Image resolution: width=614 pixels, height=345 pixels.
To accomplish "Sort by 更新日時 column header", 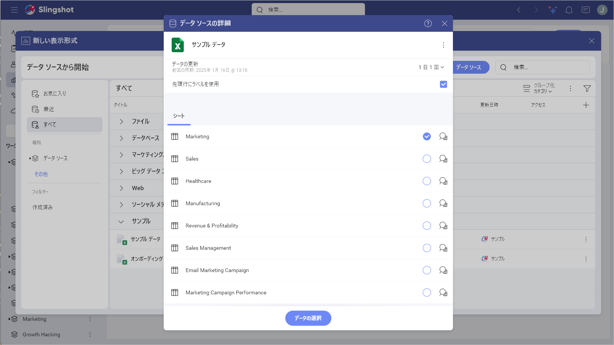I will tap(489, 105).
